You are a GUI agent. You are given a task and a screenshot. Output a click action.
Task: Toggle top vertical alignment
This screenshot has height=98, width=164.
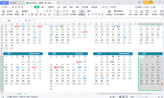pyautogui.click(x=55, y=11)
